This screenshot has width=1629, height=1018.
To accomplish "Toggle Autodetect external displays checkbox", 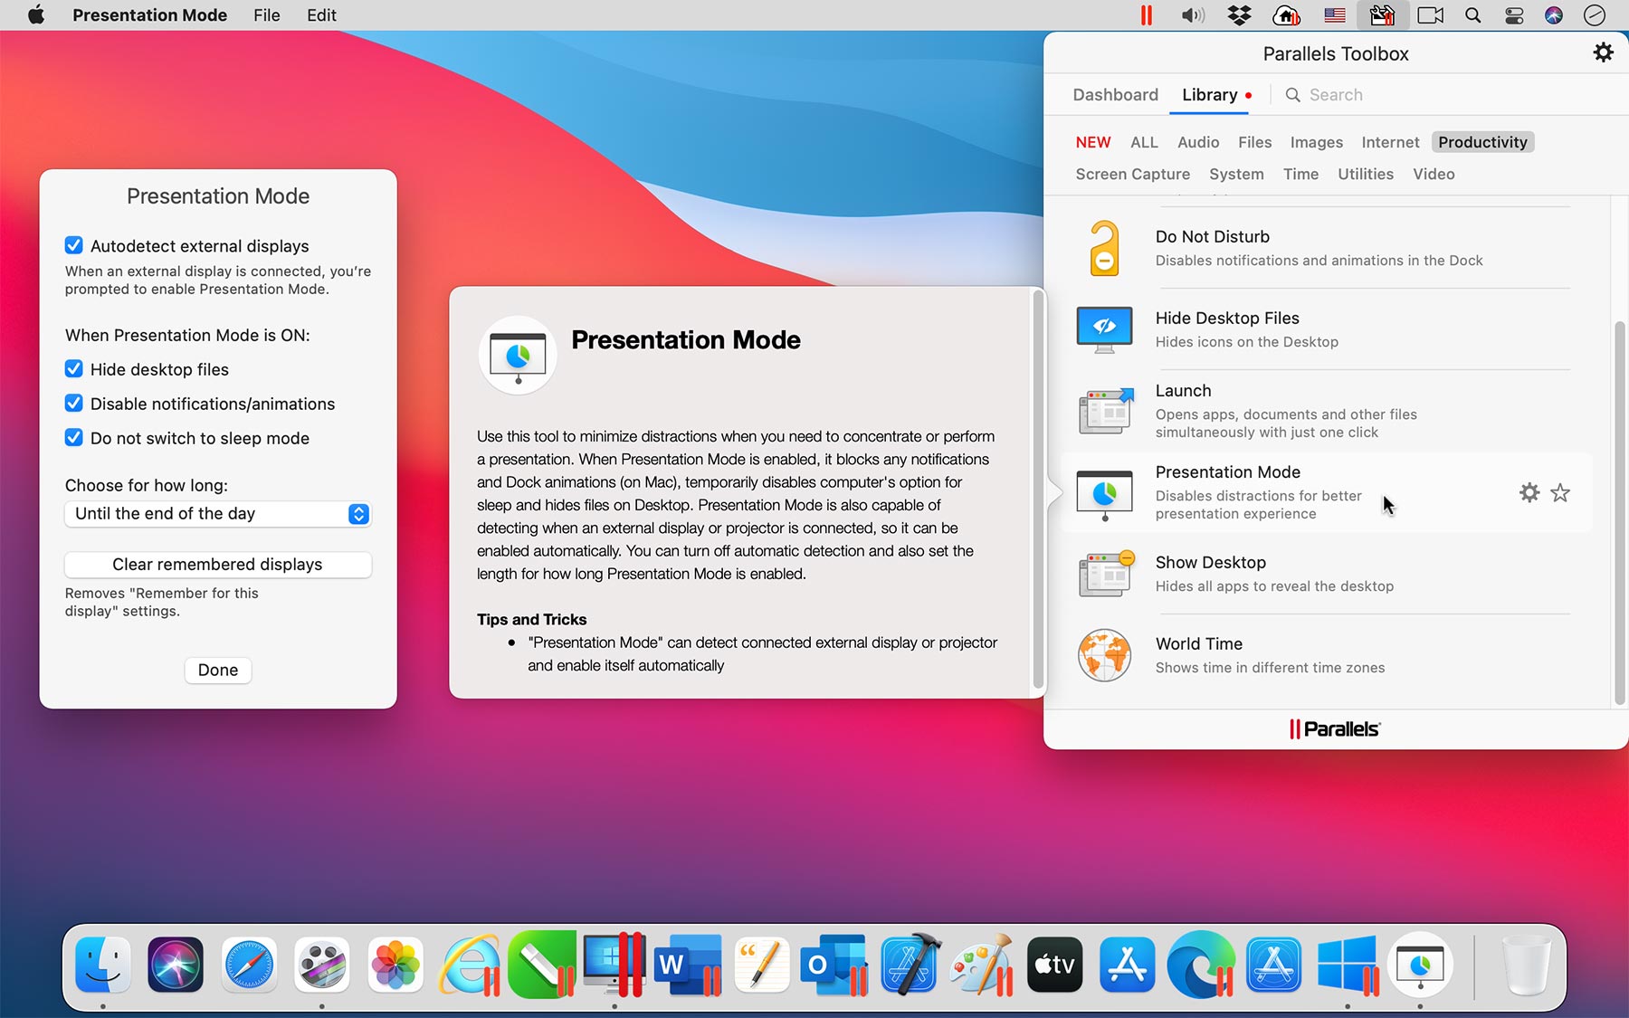I will [73, 245].
